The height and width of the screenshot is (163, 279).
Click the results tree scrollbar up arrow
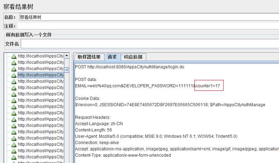(x=67, y=56)
